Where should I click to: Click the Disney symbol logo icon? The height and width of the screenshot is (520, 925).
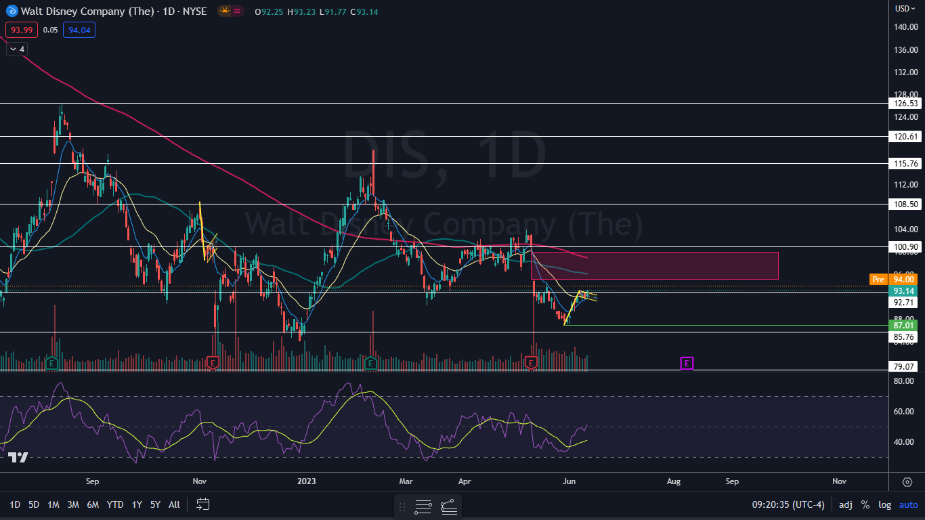[x=12, y=11]
